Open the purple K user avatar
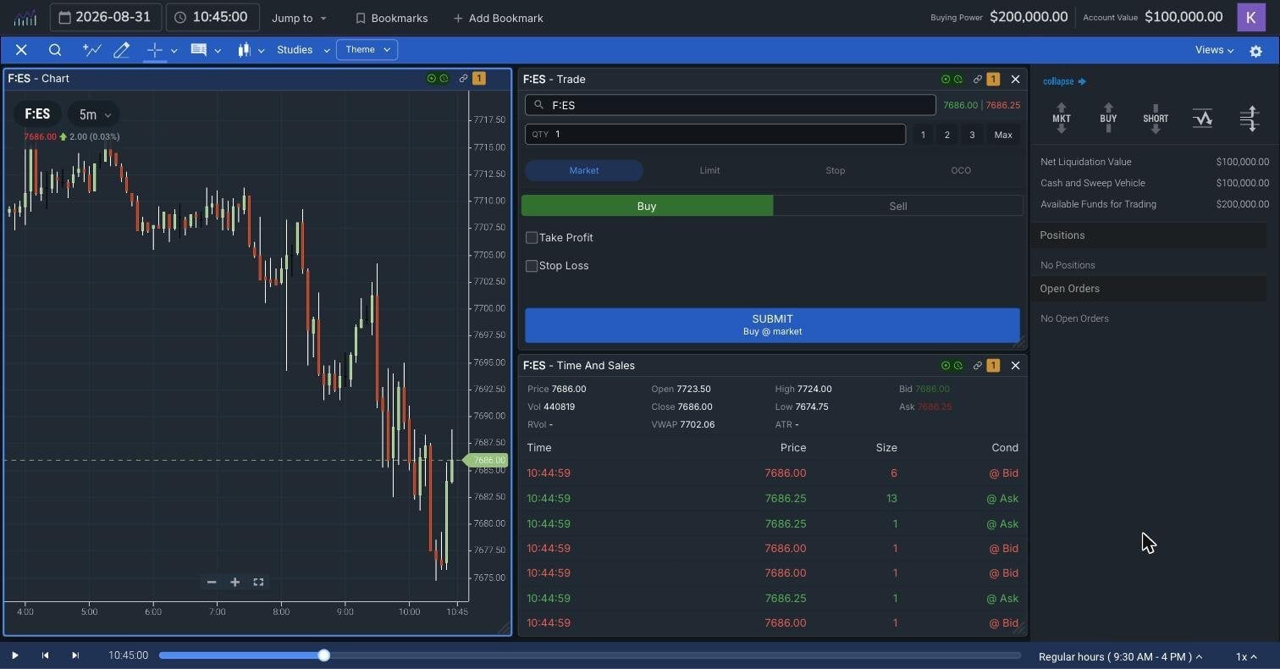Screen dimensions: 1280x669 click(1251, 17)
